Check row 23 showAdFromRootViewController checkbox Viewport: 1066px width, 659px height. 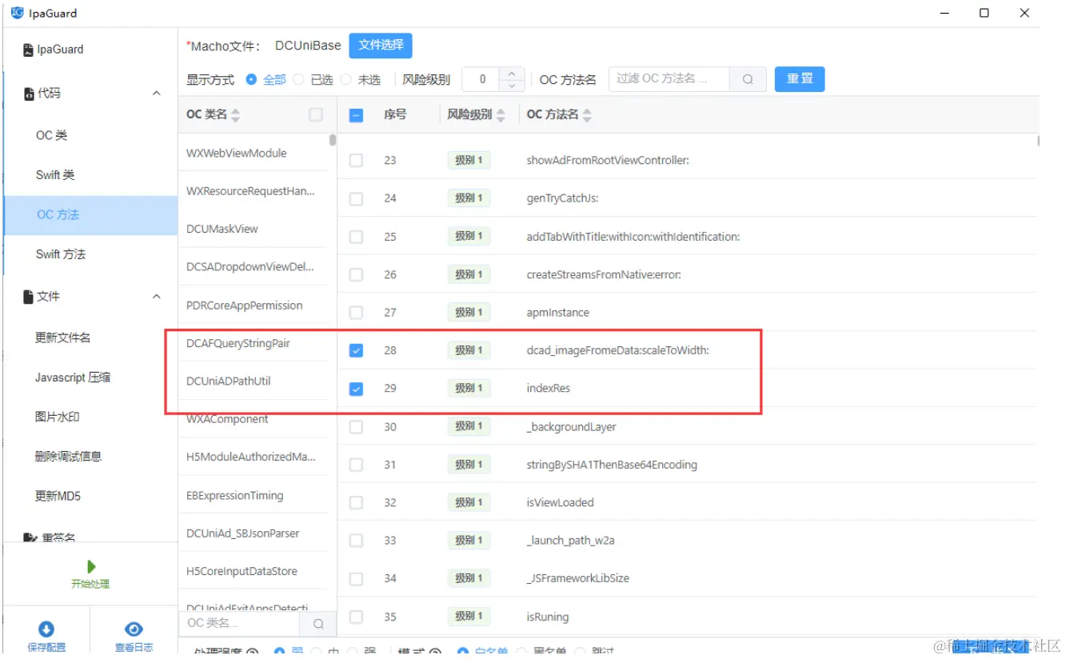point(357,160)
